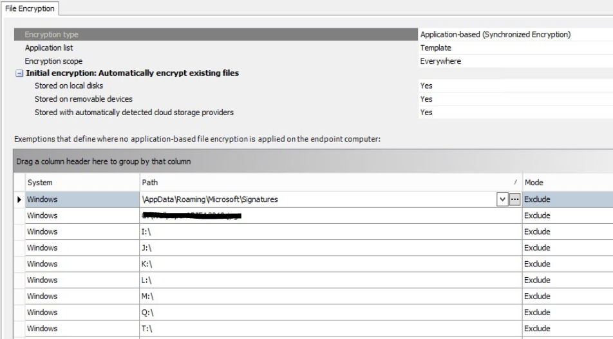The width and height of the screenshot is (613, 339).
Task: Click the Exclude mode for M:\ row
Action: [568, 297]
